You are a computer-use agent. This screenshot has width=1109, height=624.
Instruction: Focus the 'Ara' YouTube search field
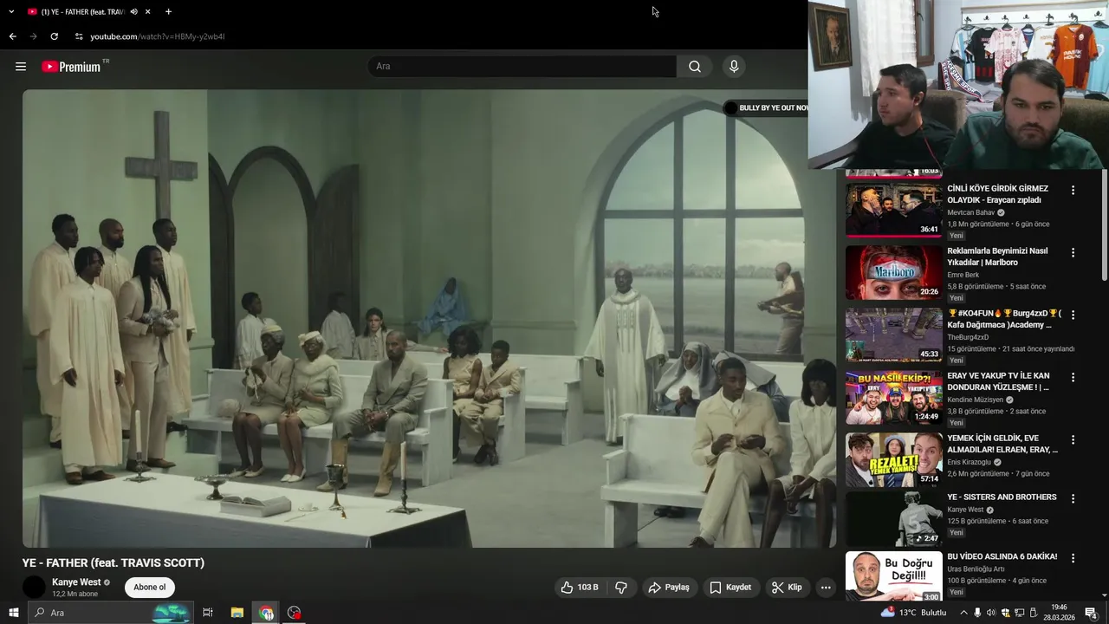pyautogui.click(x=522, y=67)
